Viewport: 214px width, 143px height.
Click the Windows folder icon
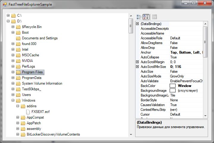tap(18, 100)
